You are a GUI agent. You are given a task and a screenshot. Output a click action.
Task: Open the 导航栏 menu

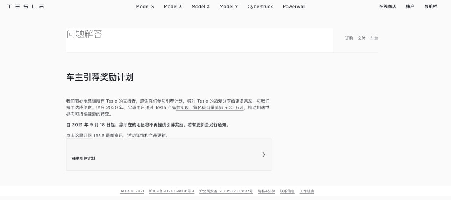(x=431, y=6)
